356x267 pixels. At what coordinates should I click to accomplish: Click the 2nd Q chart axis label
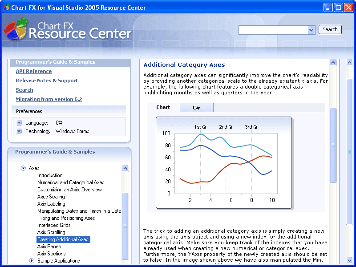226,127
